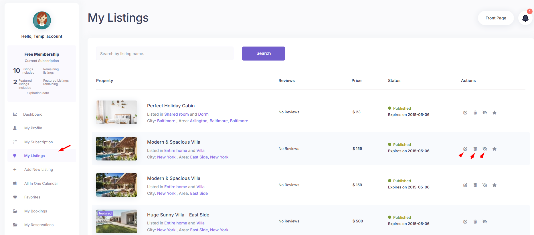Image resolution: width=534 pixels, height=235 pixels.
Task: Toggle visibility of Perfect Holiday Cabin listing
Action: [484, 113]
